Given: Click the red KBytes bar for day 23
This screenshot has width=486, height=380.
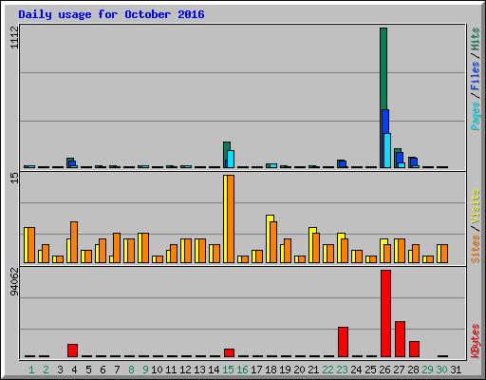Looking at the screenshot, I should (343, 342).
